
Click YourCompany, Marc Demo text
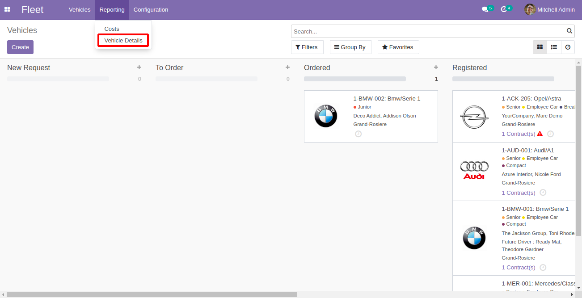pos(532,116)
